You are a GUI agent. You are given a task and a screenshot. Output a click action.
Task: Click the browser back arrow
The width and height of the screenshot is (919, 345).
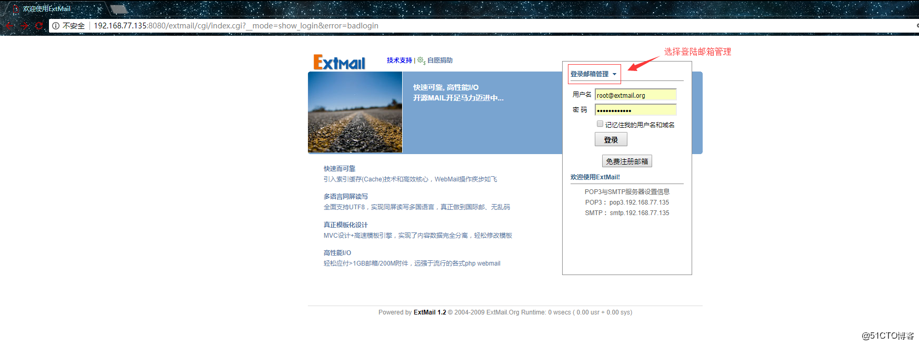click(x=9, y=25)
